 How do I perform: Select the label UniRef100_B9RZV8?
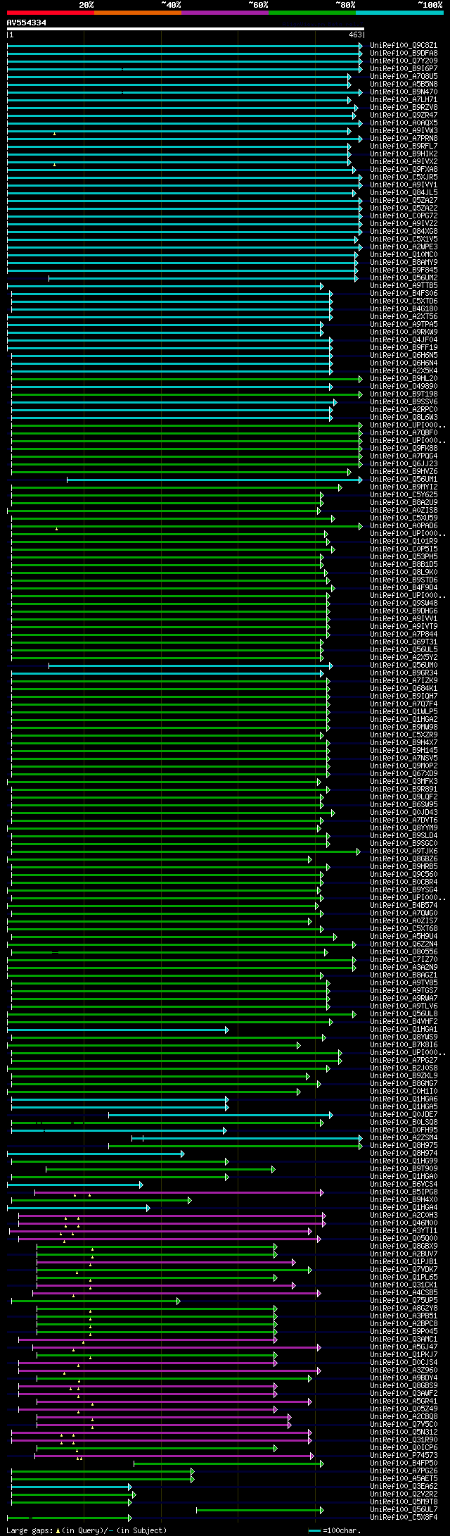tap(404, 108)
